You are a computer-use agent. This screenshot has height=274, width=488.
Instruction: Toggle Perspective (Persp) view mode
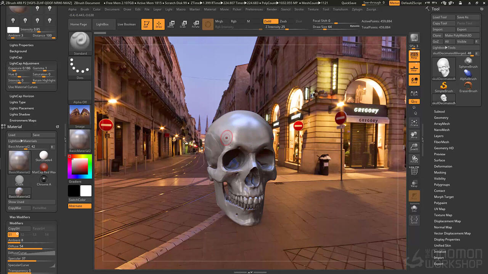[414, 56]
